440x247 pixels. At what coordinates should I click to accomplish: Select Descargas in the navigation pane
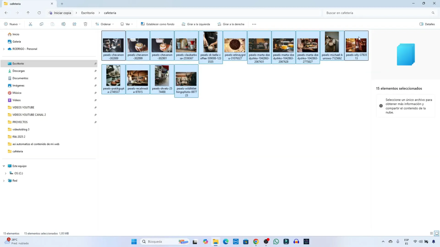19,71
